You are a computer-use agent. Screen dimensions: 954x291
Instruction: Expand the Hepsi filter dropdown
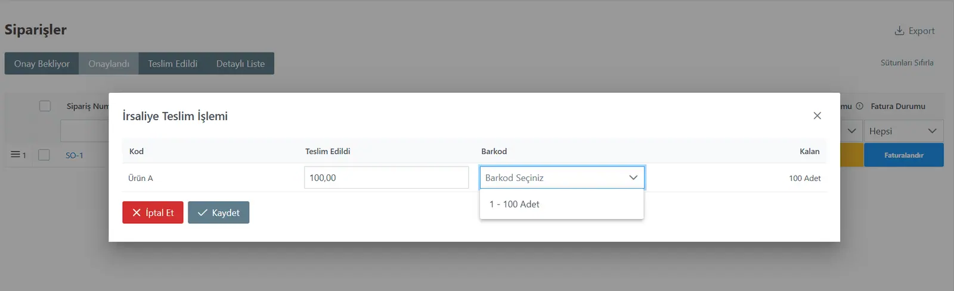click(904, 131)
